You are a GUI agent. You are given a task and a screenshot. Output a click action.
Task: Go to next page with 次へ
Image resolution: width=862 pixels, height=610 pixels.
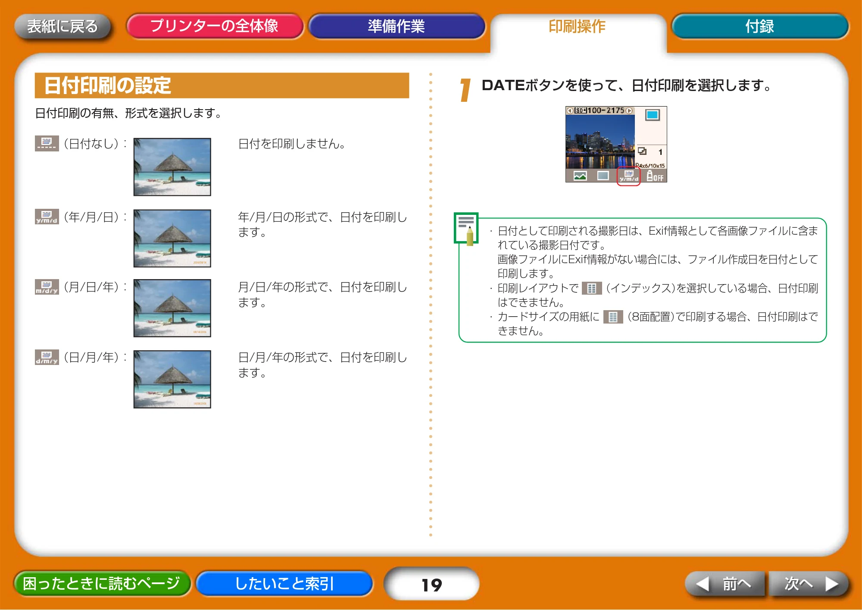(809, 584)
